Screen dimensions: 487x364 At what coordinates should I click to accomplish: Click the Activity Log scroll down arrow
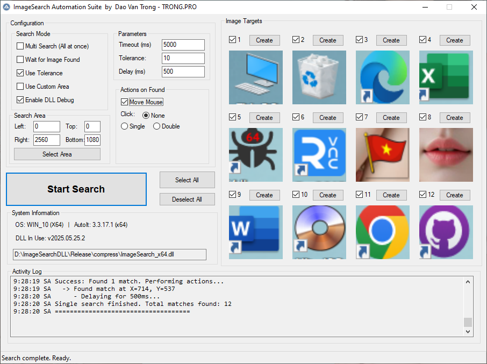click(x=468, y=332)
